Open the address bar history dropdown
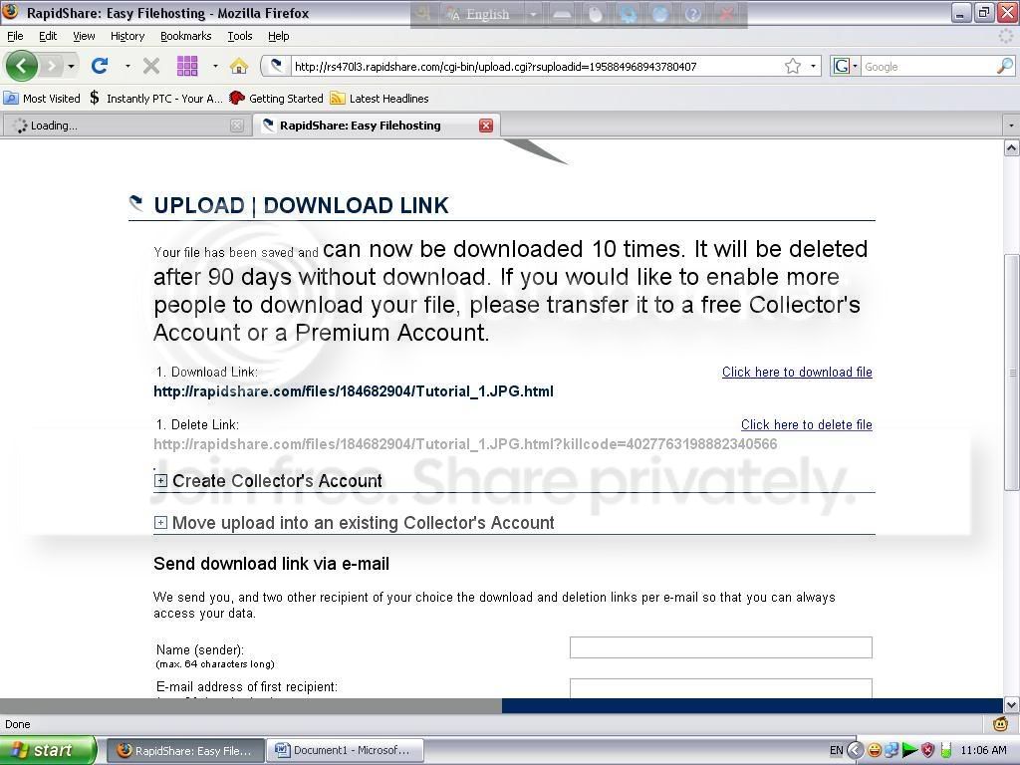 click(x=813, y=66)
